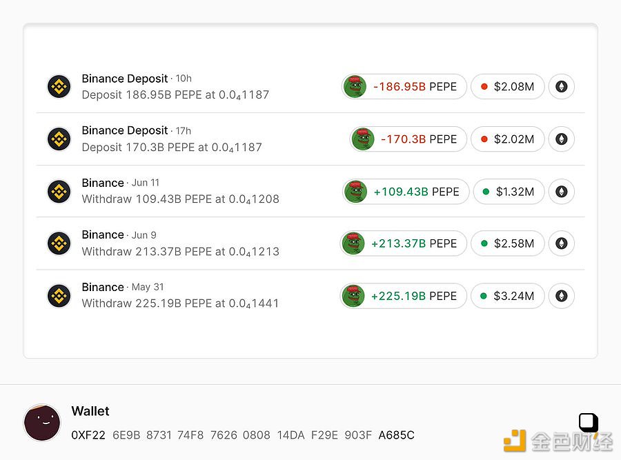
Task: Click the copy icon beside wallet address
Action: tap(589, 422)
